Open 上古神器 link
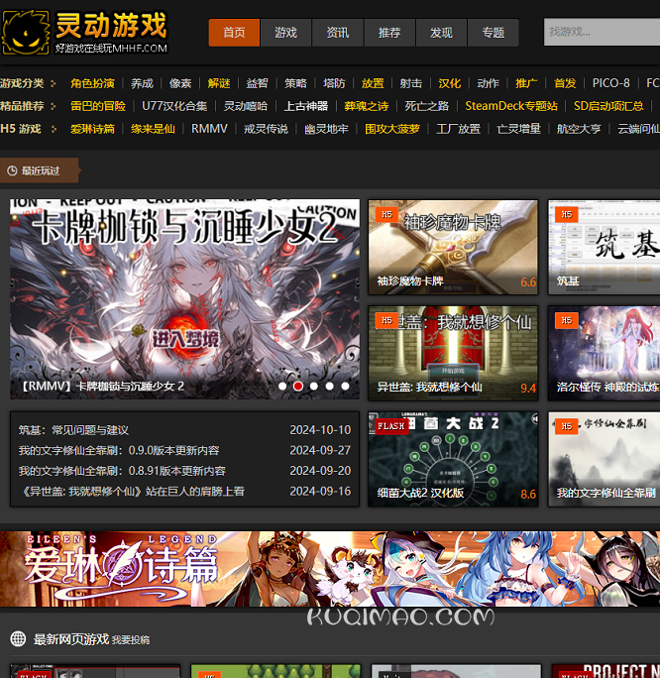Viewport: 660px width, 678px height. pyautogui.click(x=305, y=106)
